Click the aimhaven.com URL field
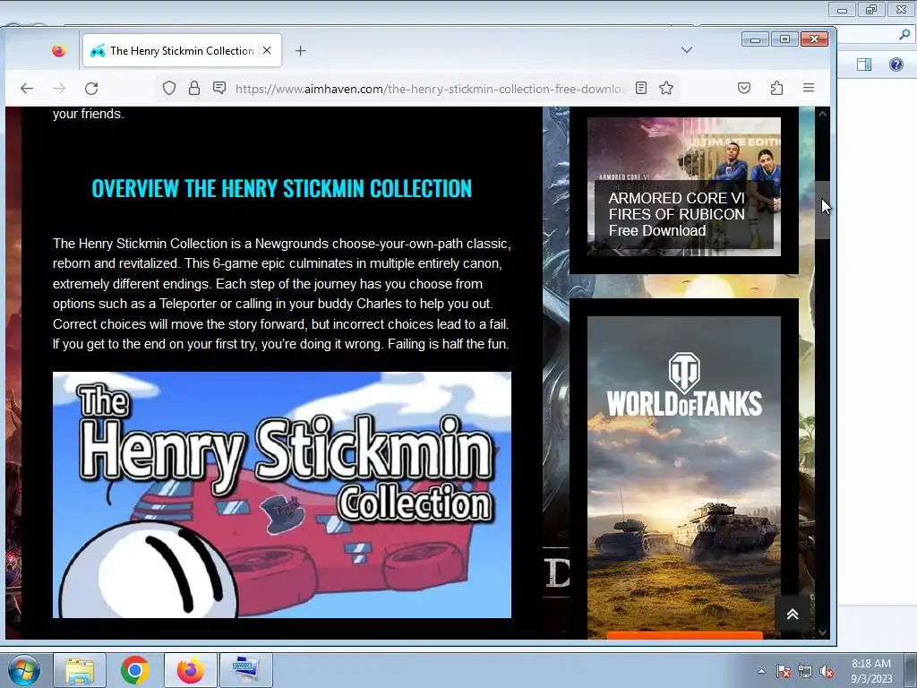The width and height of the screenshot is (917, 688). 429,89
